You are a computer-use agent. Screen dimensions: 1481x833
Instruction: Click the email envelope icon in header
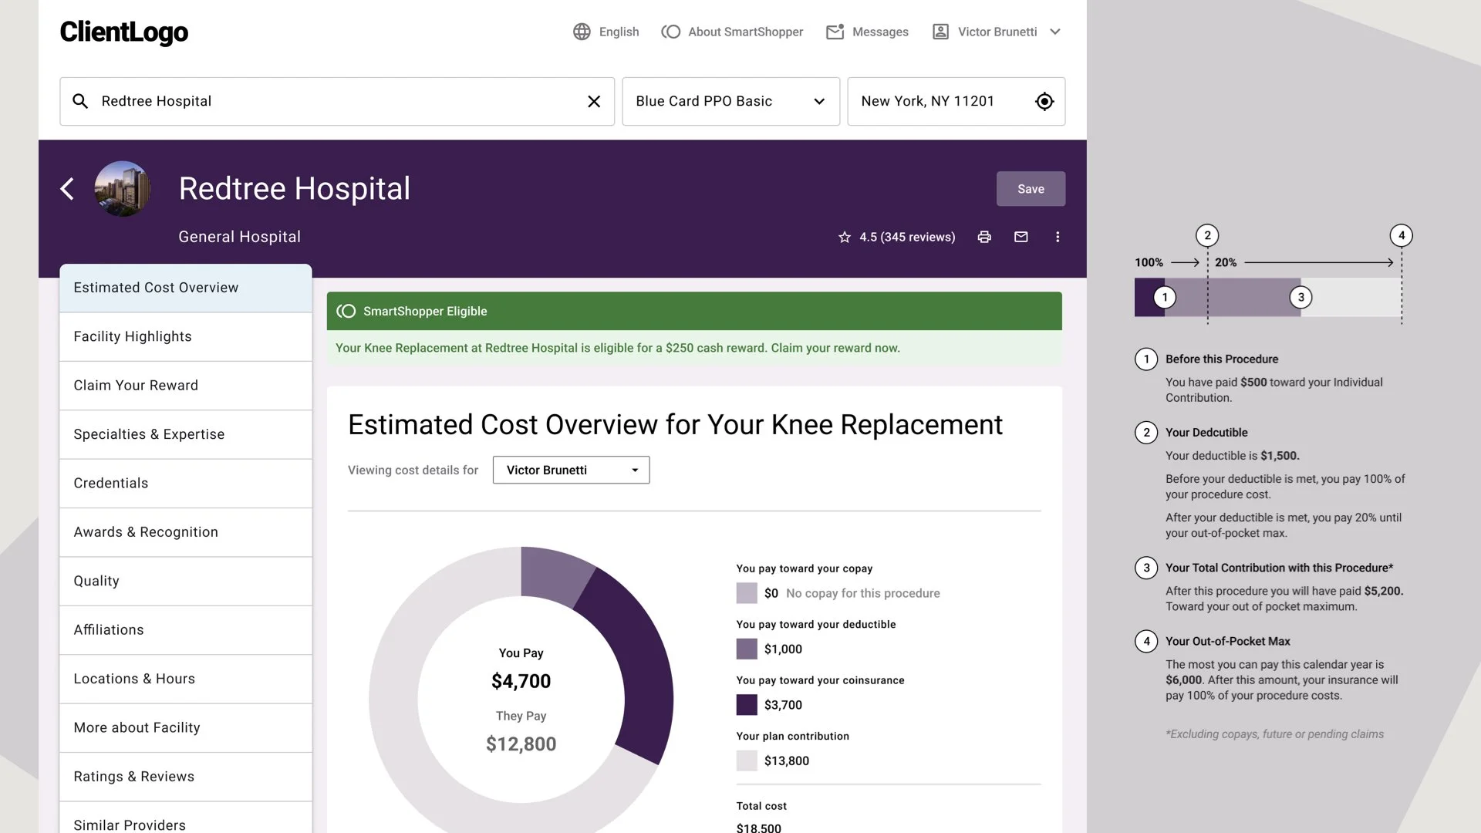coord(1021,237)
